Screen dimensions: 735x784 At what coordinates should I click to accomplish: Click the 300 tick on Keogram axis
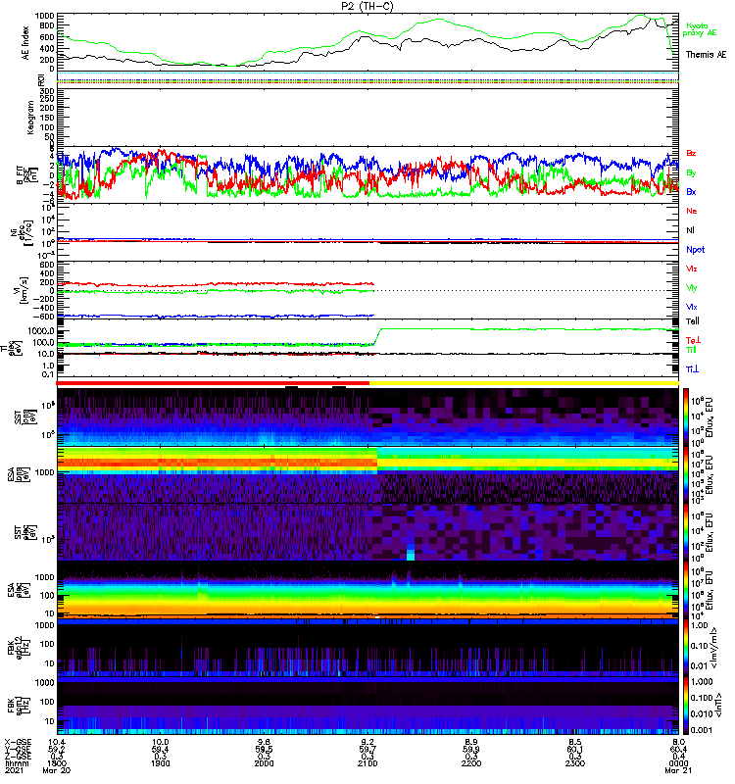pos(47,91)
